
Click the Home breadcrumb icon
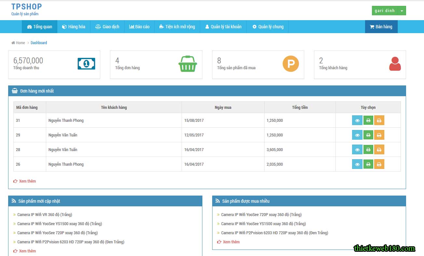(12, 43)
